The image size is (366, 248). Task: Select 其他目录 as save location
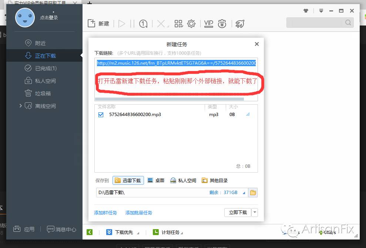pyautogui.click(x=215, y=180)
